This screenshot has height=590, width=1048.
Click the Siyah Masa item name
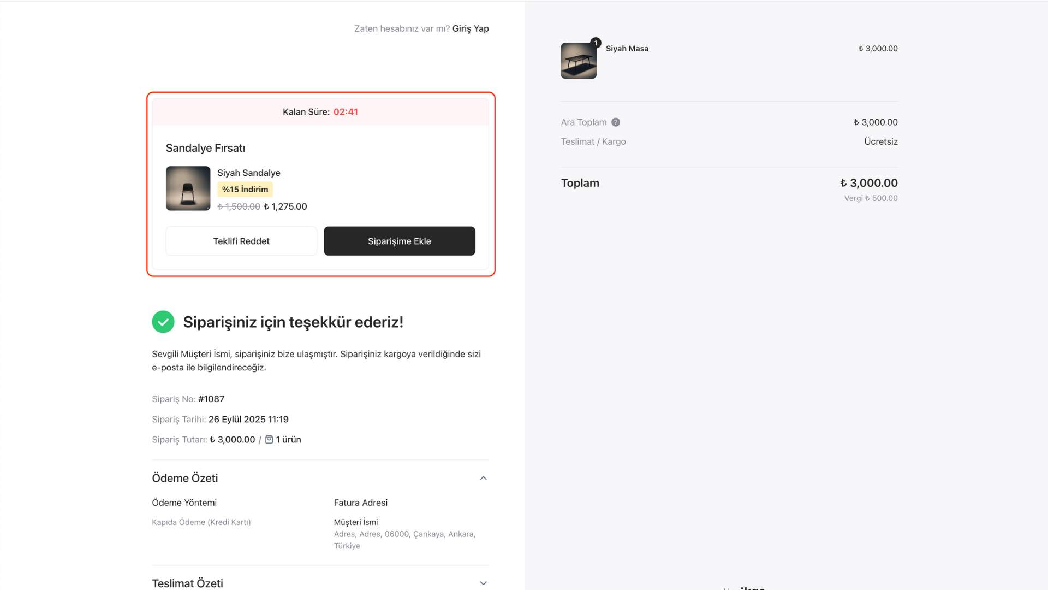627,49
